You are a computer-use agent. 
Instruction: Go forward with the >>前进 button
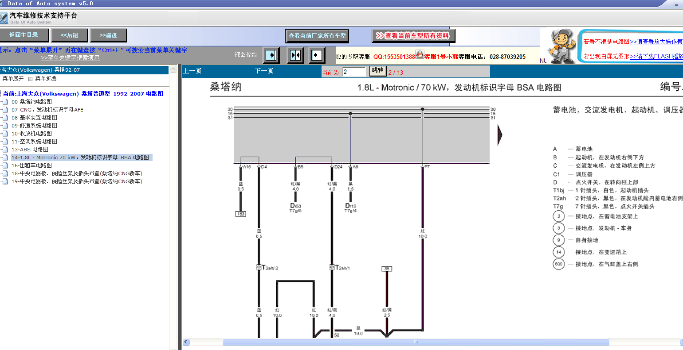click(x=108, y=35)
